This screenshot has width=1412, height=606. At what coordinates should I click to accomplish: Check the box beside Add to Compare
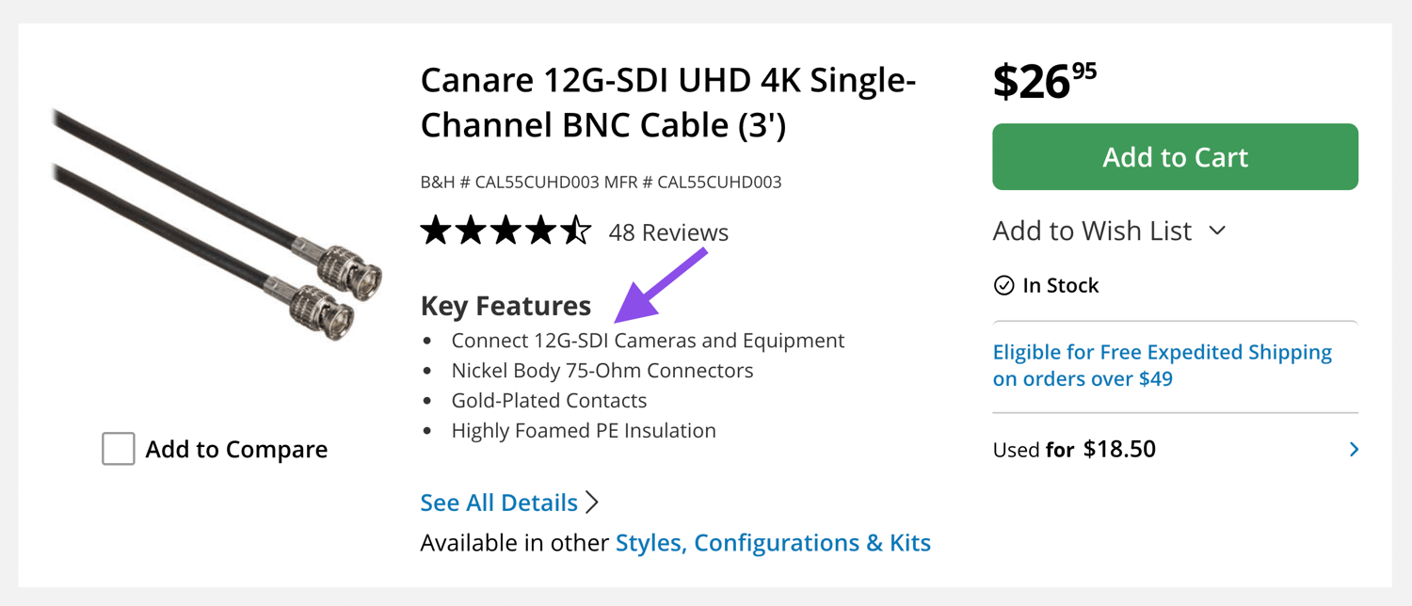coord(118,449)
